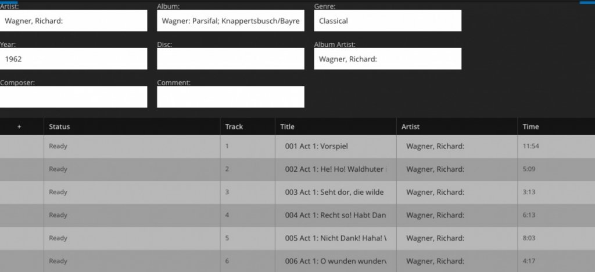The width and height of the screenshot is (595, 272).
Task: Select artist cell in track 003 row
Action: [x=457, y=192]
